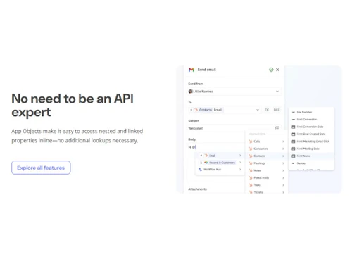
Task: Click the HubSpot icon beside Notes
Action: (x=251, y=170)
